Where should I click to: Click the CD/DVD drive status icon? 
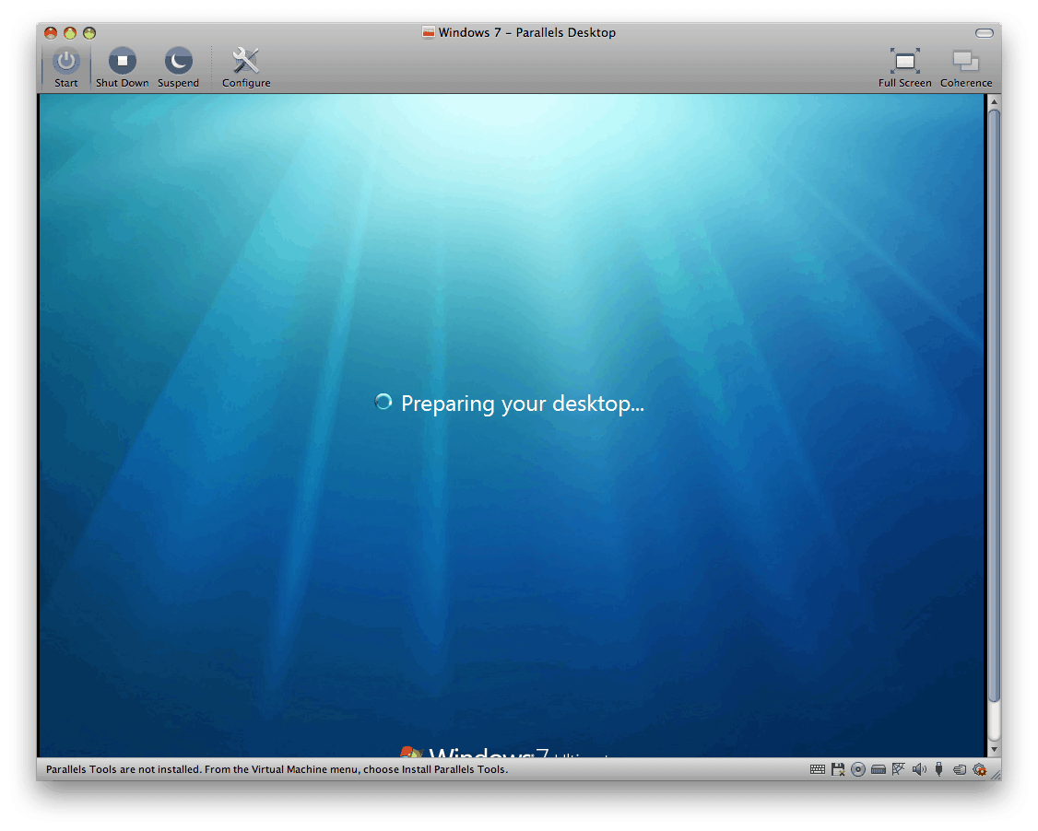click(858, 769)
